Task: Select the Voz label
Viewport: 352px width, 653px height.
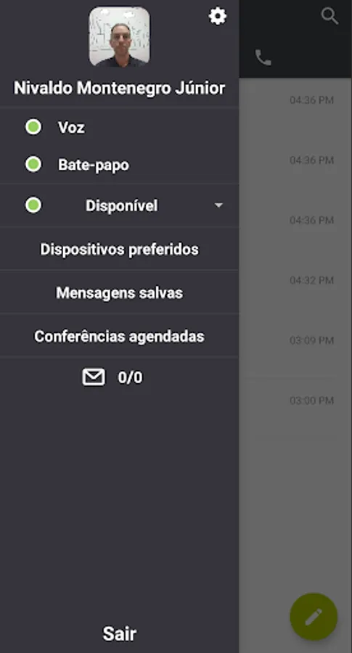Action: click(71, 128)
